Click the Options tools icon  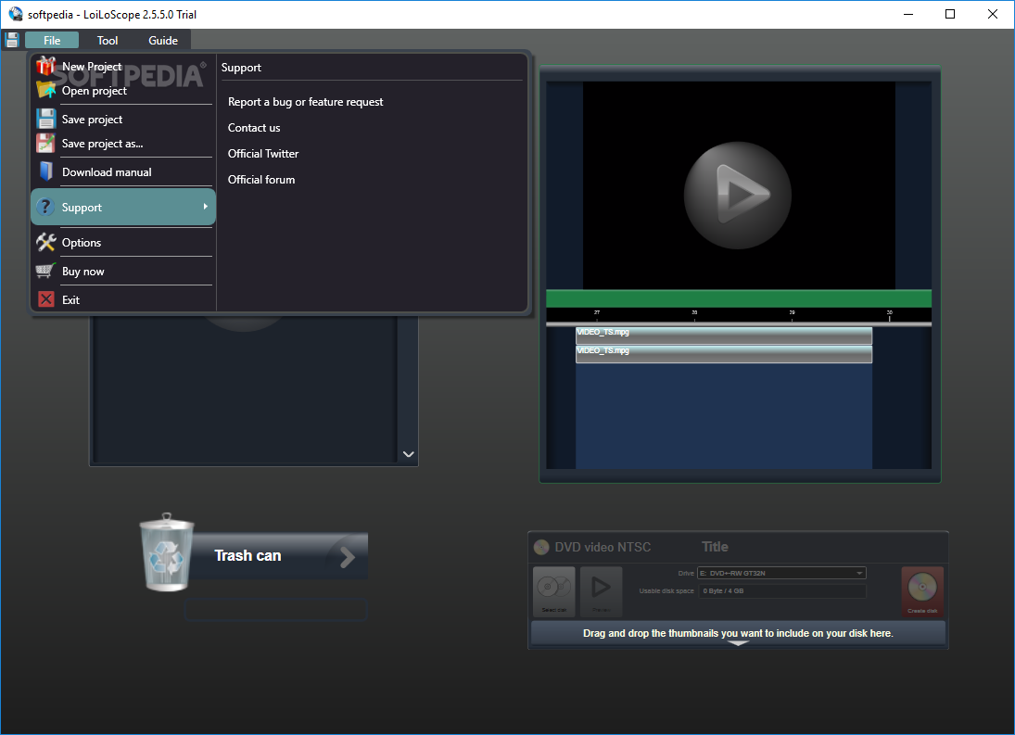[x=46, y=242]
